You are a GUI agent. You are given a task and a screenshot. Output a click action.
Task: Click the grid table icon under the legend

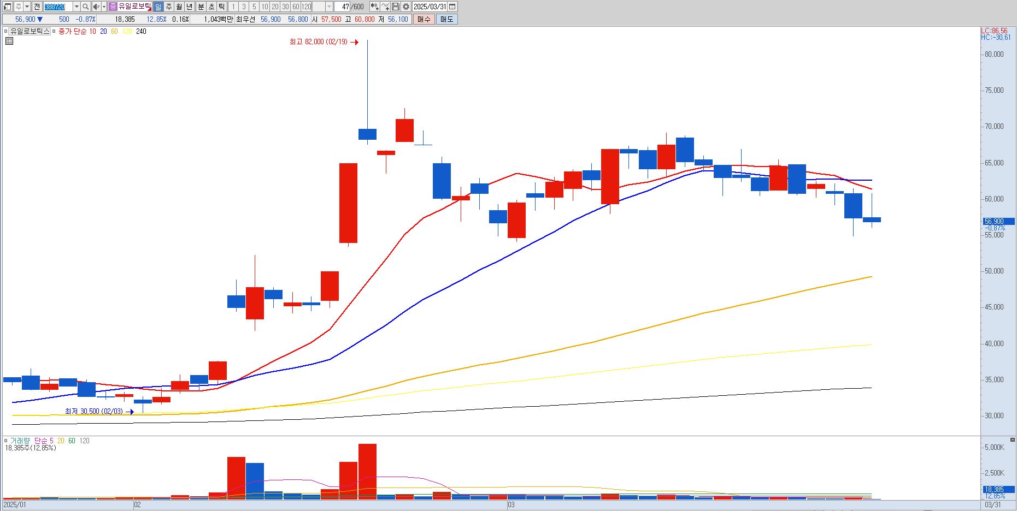pyautogui.click(x=9, y=40)
